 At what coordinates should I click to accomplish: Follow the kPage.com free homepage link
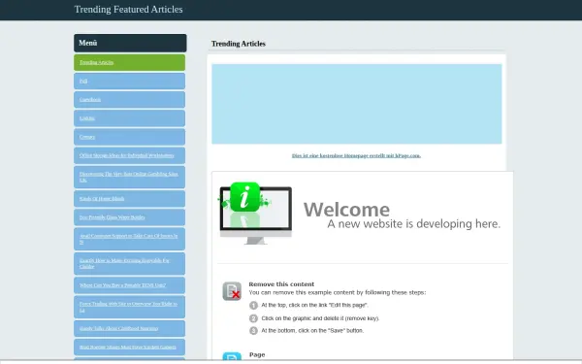(356, 155)
